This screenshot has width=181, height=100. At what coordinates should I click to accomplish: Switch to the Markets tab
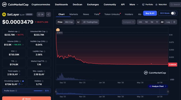74,14
